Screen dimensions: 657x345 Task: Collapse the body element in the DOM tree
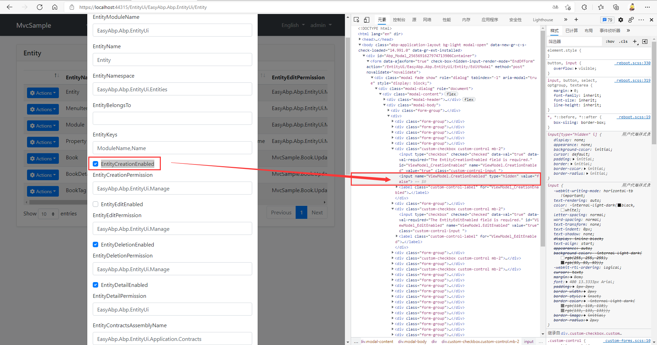coord(359,45)
